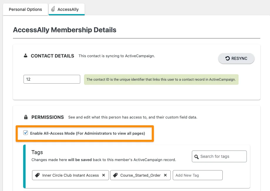Click the padlock icon beside PERMISSIONS
The width and height of the screenshot is (270, 191).
(26, 117)
